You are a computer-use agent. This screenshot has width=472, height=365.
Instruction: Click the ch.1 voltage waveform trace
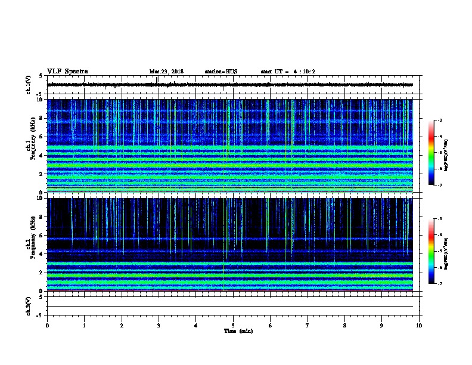230,85
